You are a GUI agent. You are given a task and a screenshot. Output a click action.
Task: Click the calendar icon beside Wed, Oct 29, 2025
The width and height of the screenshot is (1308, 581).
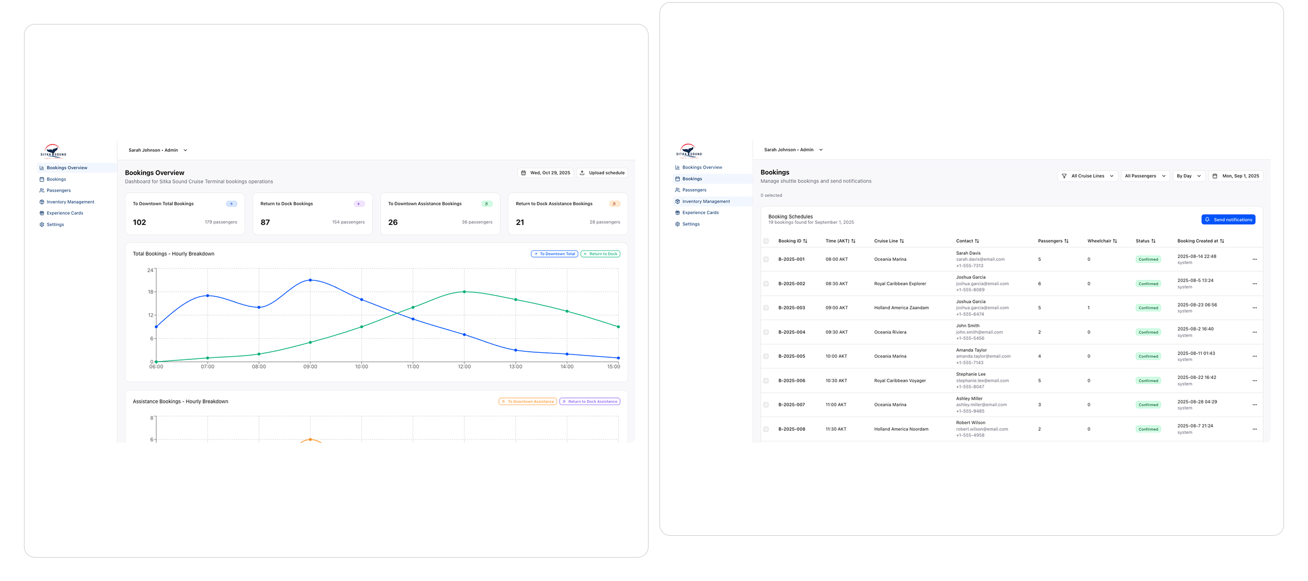coord(523,173)
